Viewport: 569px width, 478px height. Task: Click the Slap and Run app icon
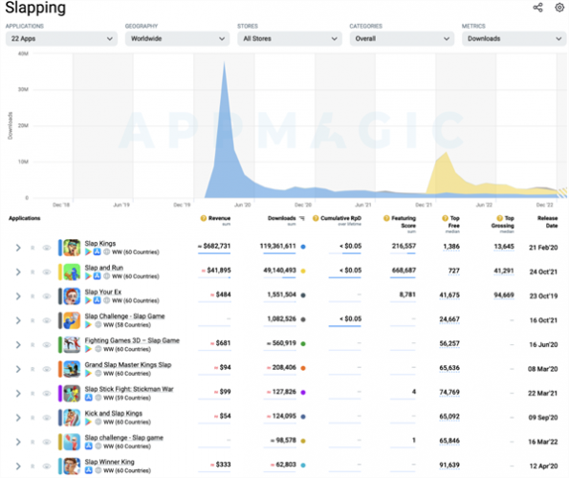[72, 272]
